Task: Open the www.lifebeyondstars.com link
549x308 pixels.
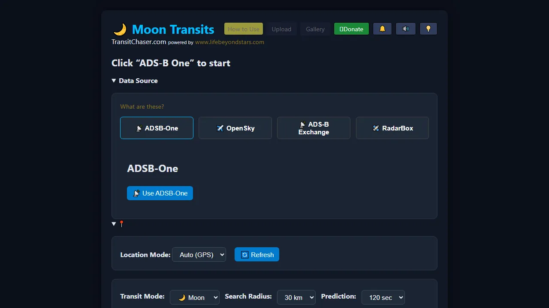Action: tap(229, 42)
